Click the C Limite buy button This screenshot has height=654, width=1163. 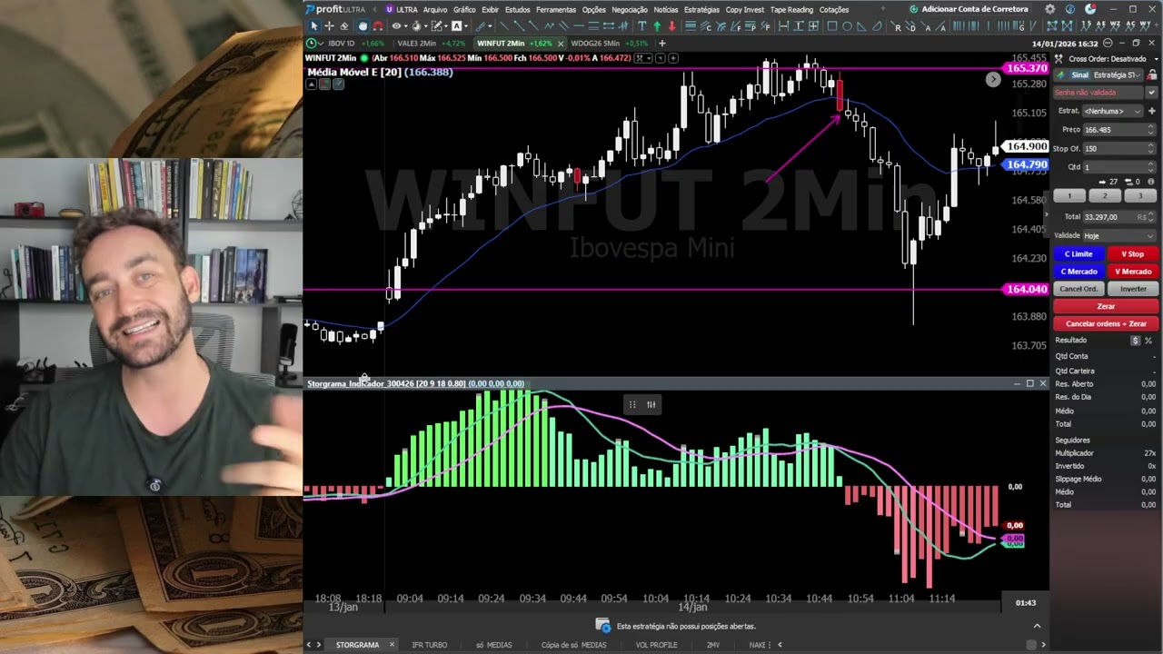coord(1079,254)
